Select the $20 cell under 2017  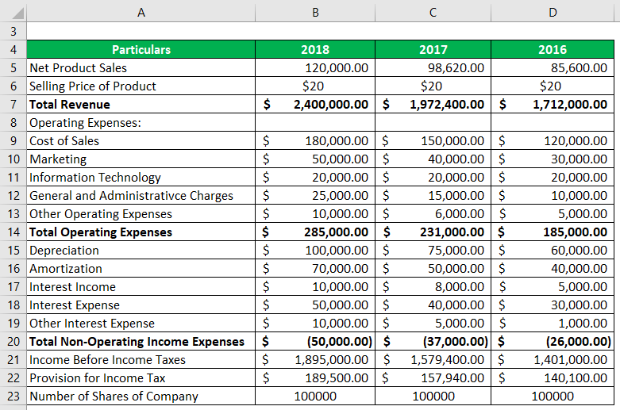coord(433,86)
